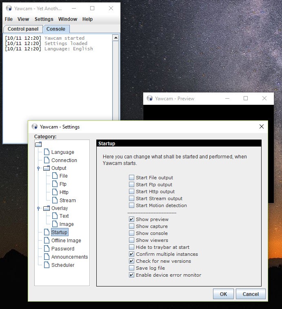The width and height of the screenshot is (282, 309).
Task: Open the File menu
Action: [9, 19]
